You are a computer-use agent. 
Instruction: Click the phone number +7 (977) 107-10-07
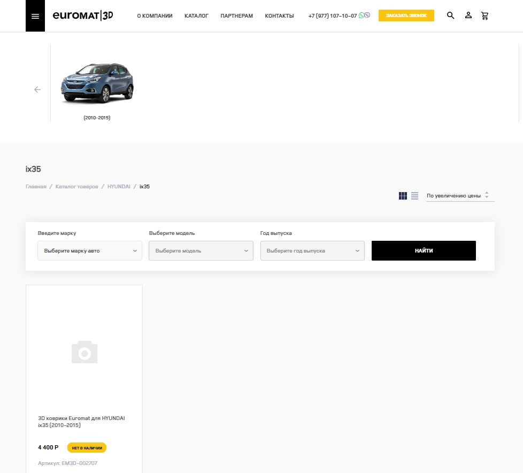[x=333, y=16]
